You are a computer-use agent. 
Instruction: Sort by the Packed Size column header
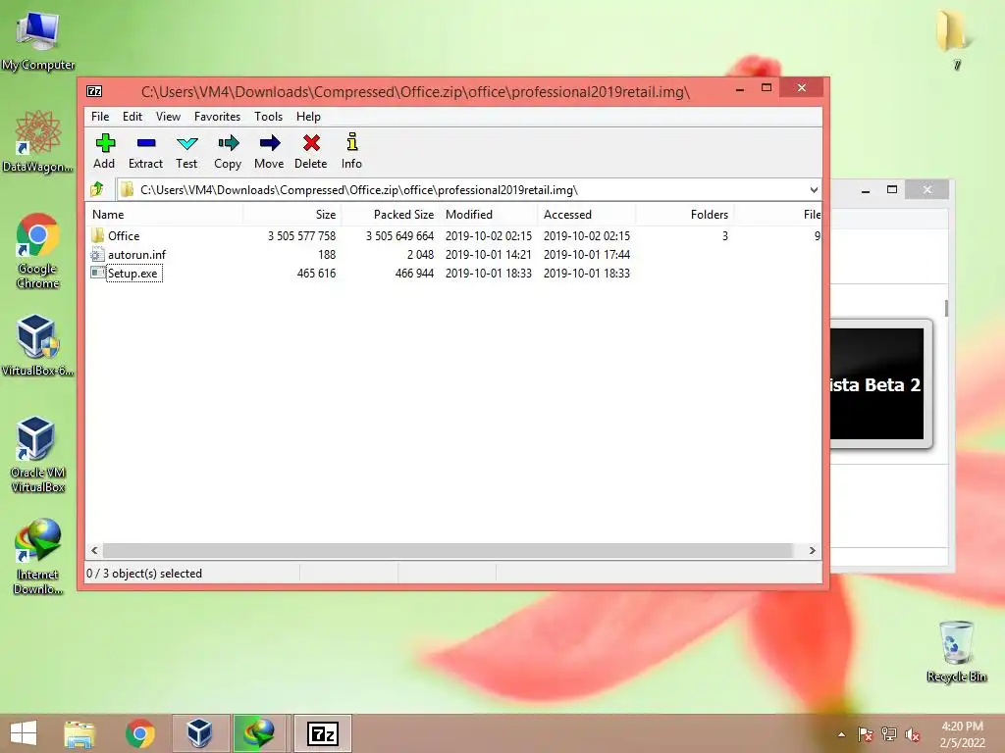(x=390, y=215)
